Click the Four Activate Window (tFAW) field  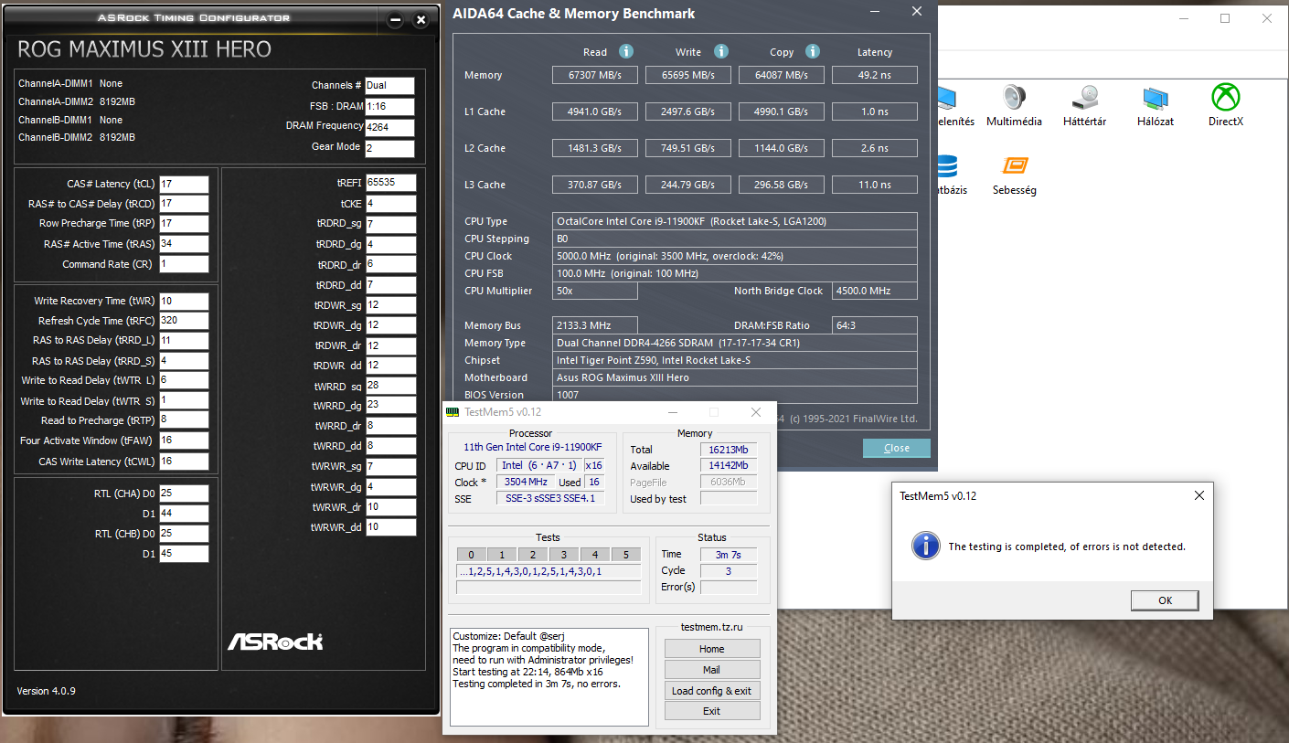184,440
